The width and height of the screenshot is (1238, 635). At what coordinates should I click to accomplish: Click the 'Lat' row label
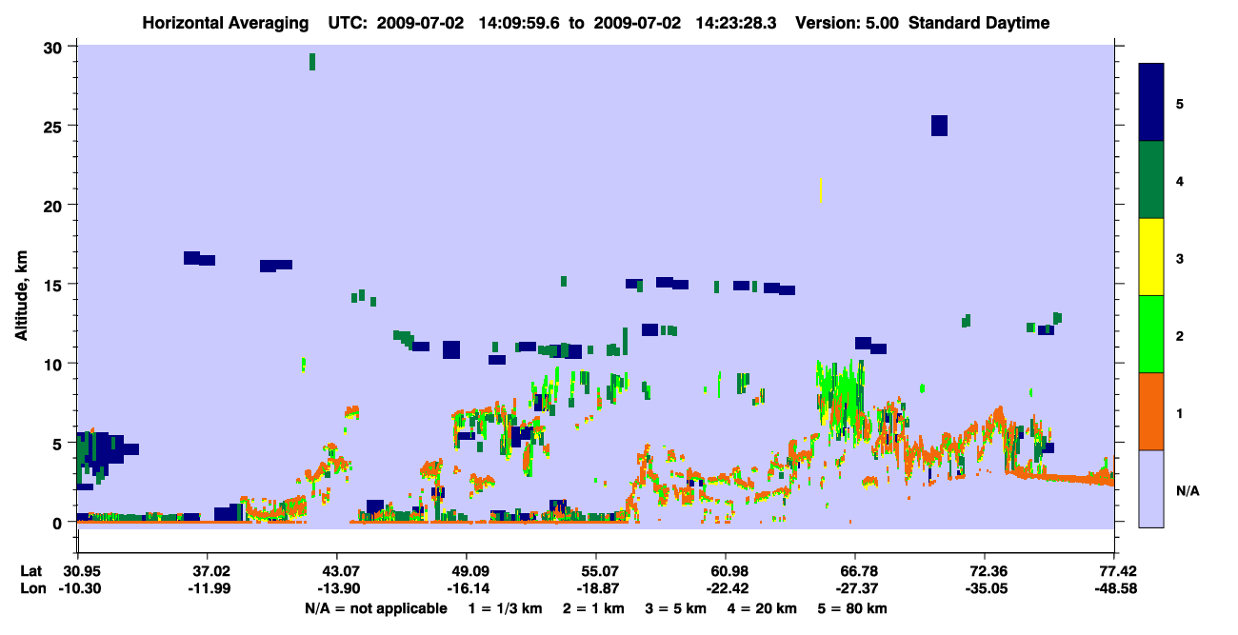point(31,571)
